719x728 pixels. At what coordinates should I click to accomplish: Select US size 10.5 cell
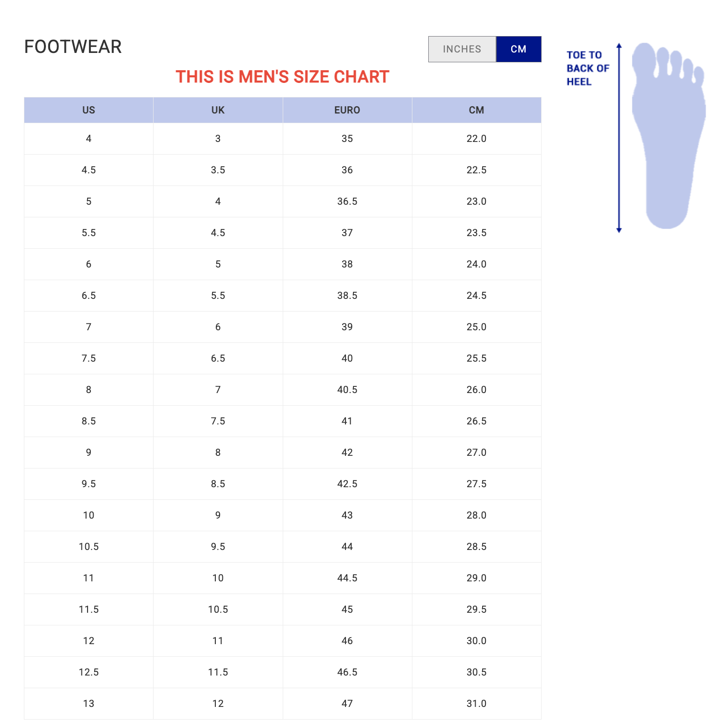(88, 547)
